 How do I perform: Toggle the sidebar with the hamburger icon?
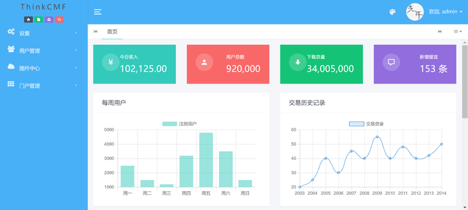[98, 12]
